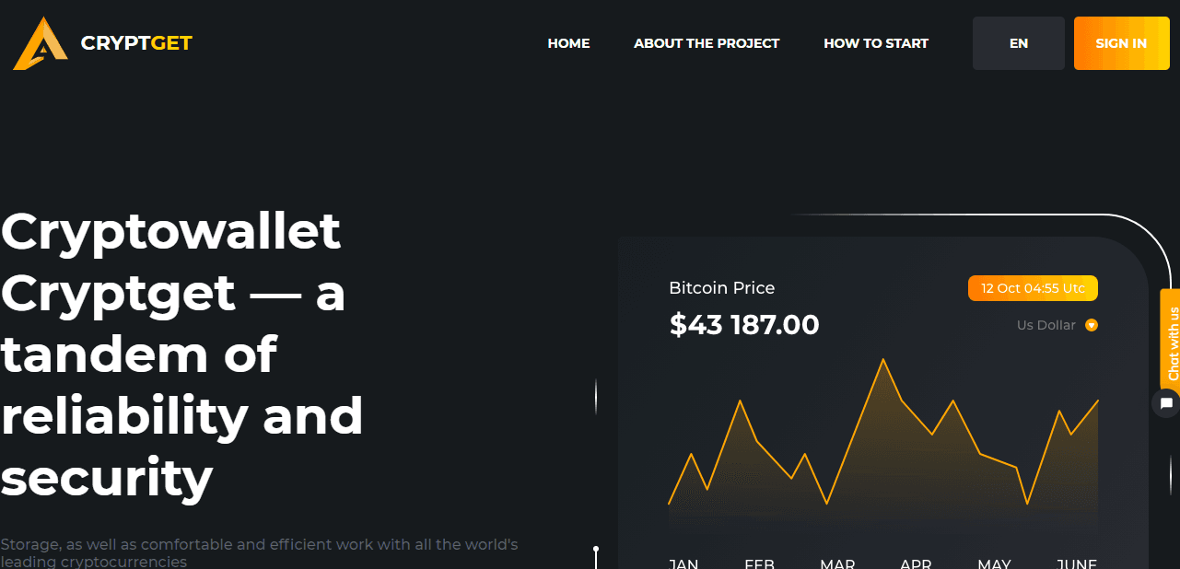Click the CRYPTGET wordmark in the header

coord(135,42)
